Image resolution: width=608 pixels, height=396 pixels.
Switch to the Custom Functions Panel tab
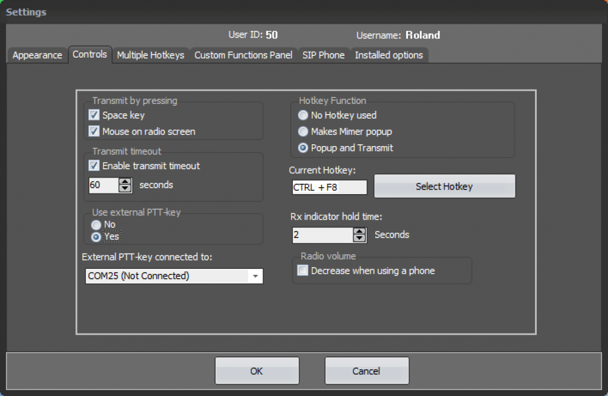tap(243, 55)
